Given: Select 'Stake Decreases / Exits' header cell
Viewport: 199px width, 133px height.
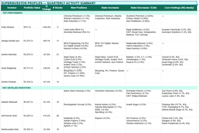Looking at the screenshot, I should pyautogui.click(x=143, y=8).
